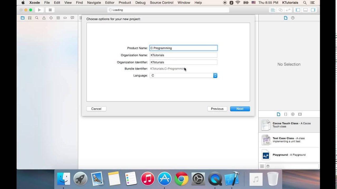Open the Report navigator speech bubble icon
337x189 pixels.
coord(72,18)
